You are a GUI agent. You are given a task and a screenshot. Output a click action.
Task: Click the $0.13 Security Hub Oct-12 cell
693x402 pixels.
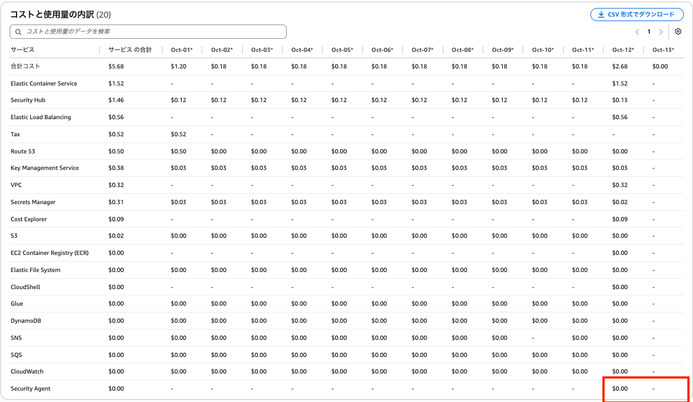tap(620, 100)
